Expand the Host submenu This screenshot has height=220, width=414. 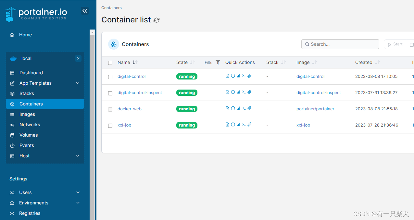click(x=78, y=156)
